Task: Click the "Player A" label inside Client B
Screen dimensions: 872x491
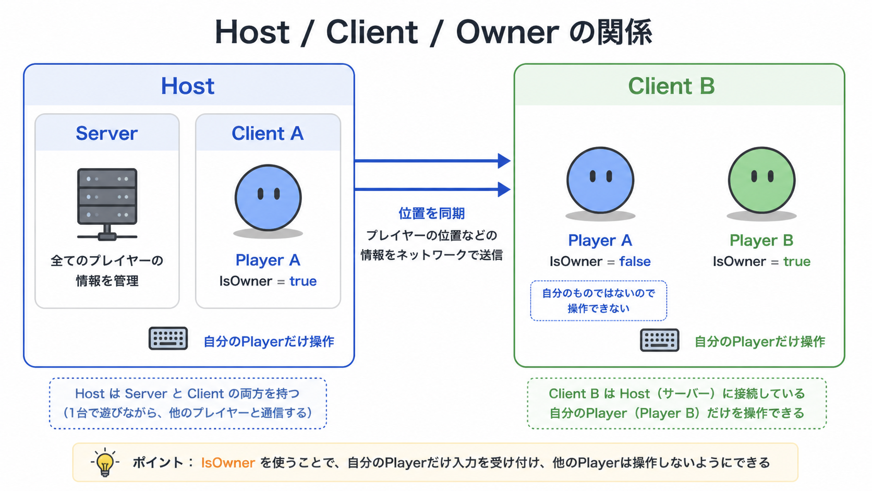Action: [600, 241]
